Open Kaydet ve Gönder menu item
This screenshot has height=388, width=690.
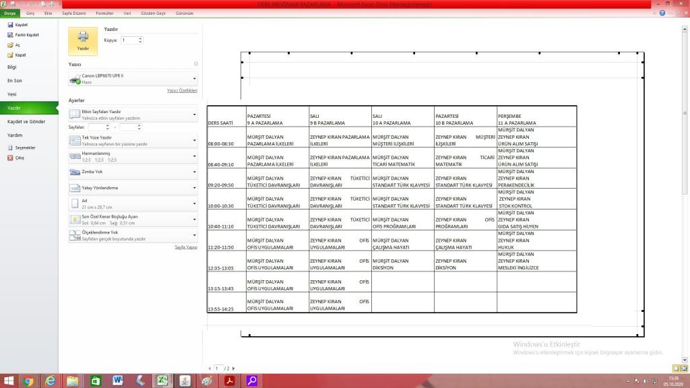point(26,121)
